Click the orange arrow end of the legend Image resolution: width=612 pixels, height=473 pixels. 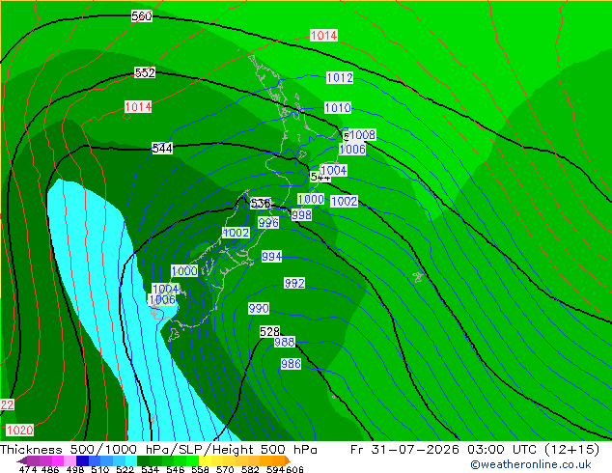[x=288, y=460]
